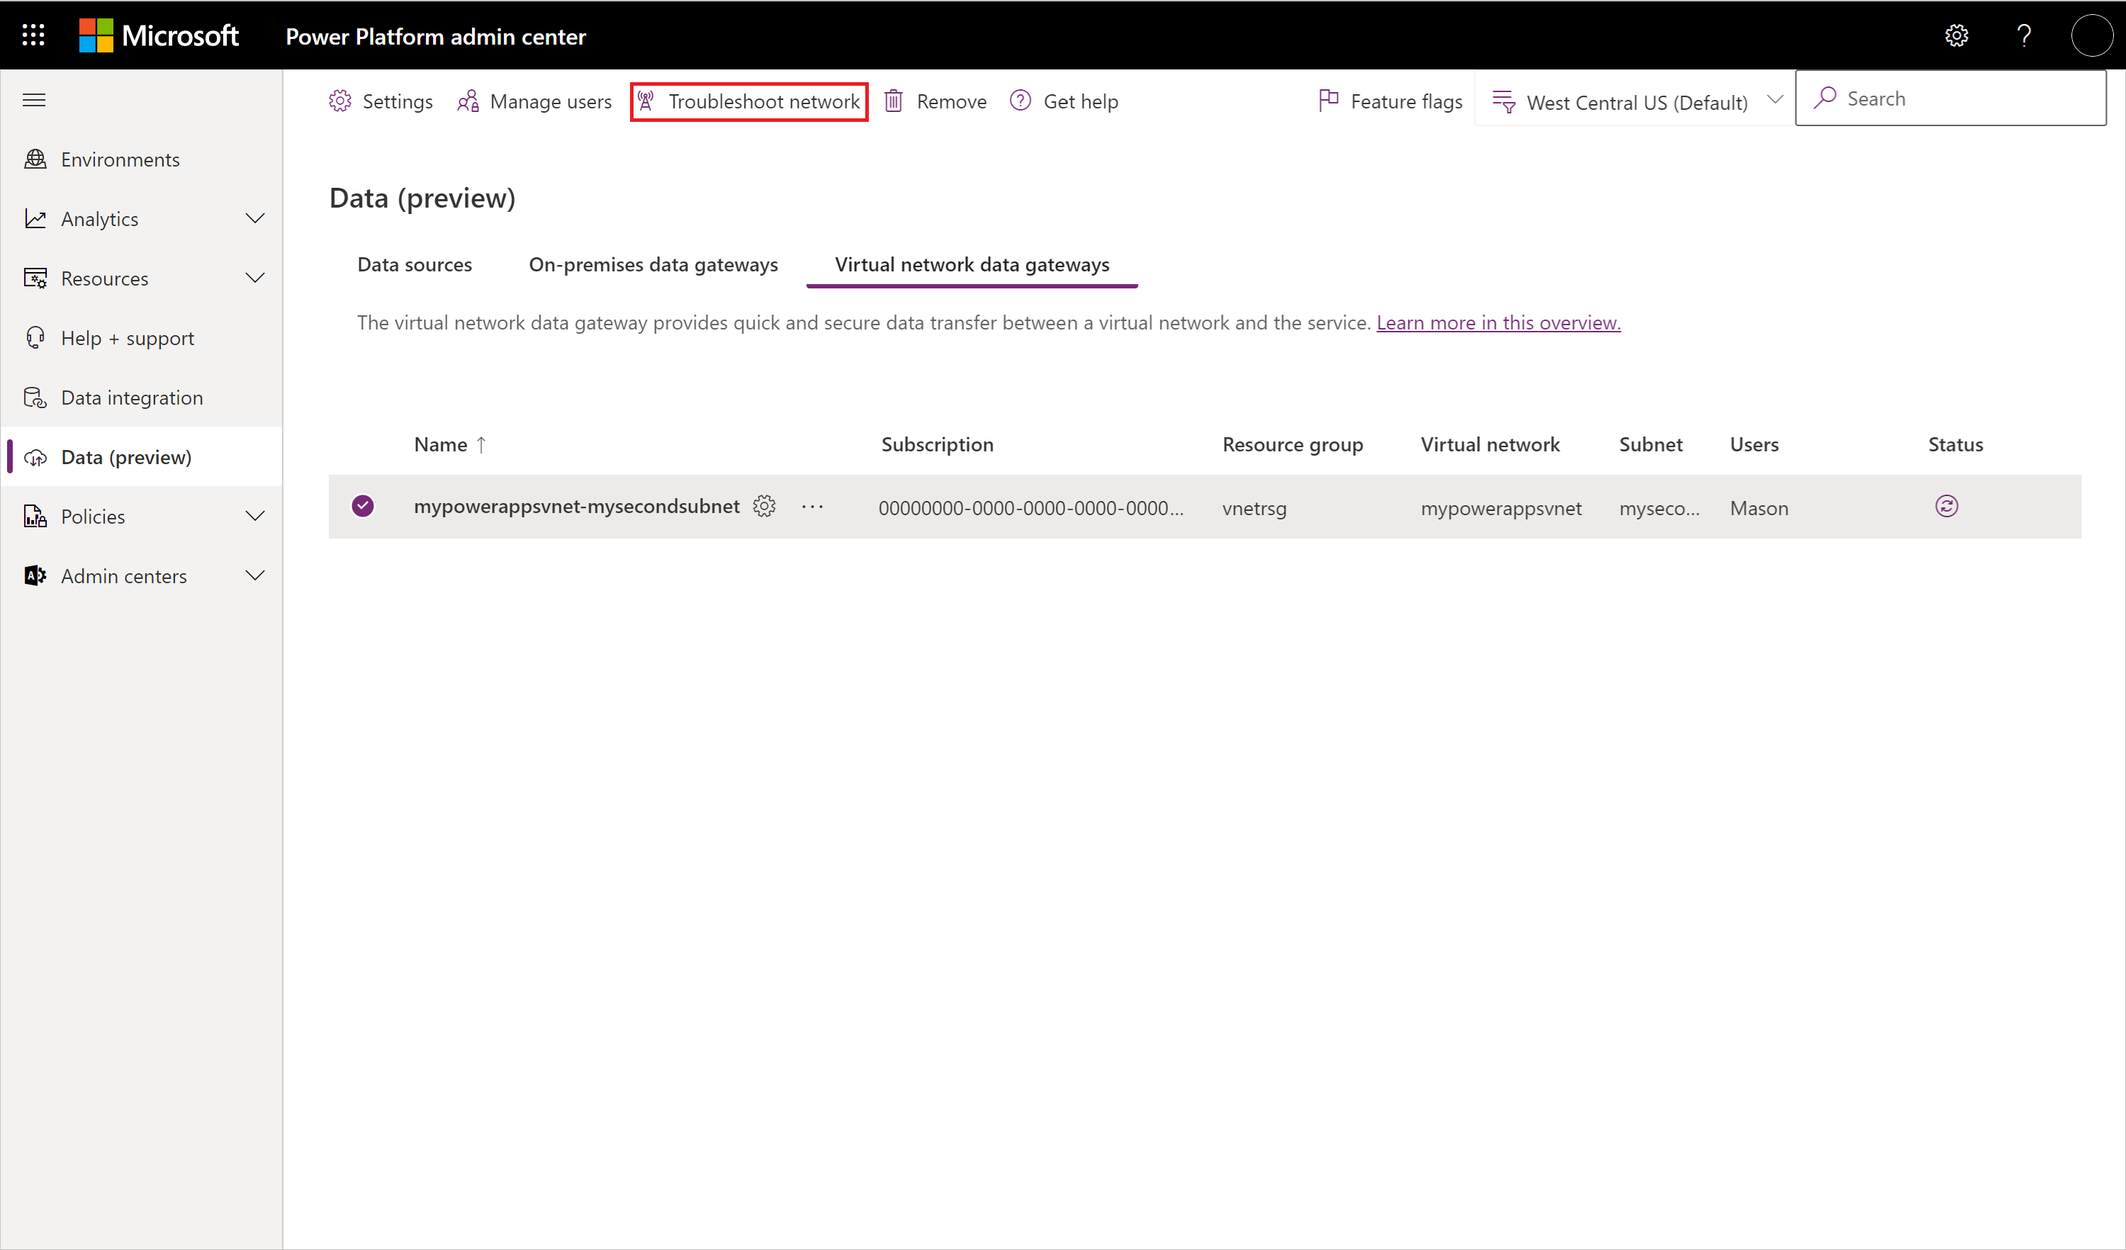Image resolution: width=2126 pixels, height=1250 pixels.
Task: Click the Help + support headset icon
Action: tap(35, 337)
